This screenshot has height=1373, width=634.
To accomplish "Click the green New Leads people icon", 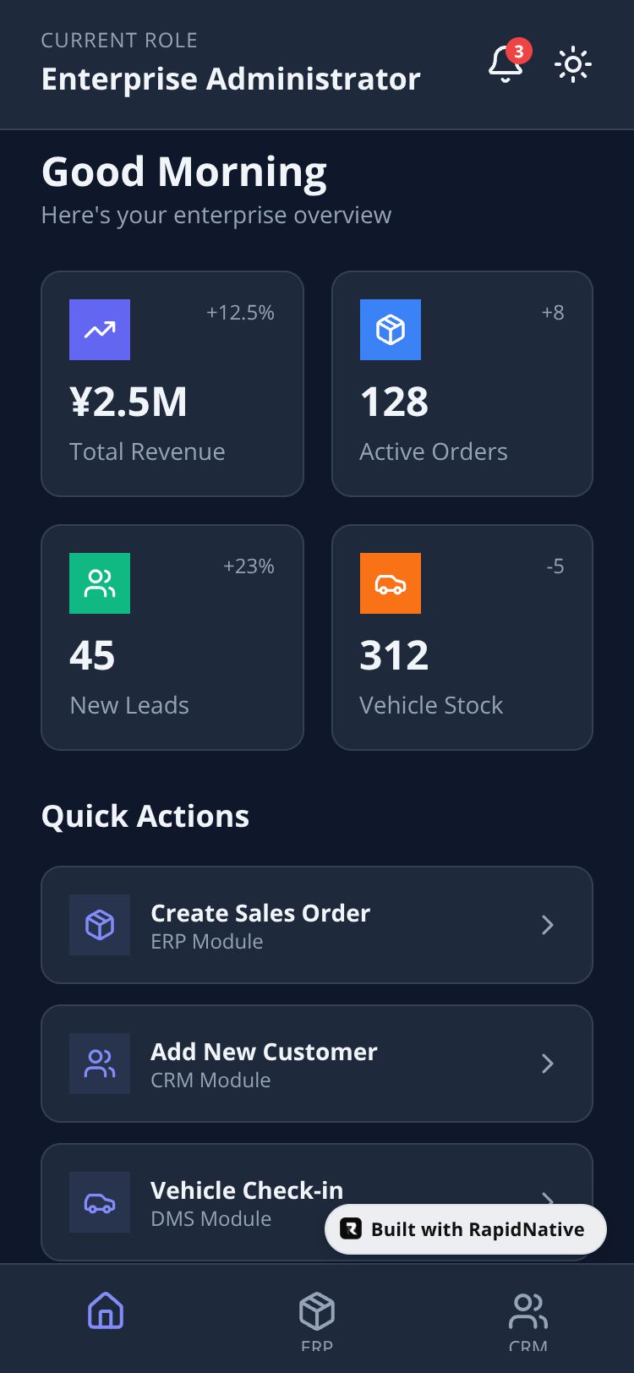I will point(100,583).
